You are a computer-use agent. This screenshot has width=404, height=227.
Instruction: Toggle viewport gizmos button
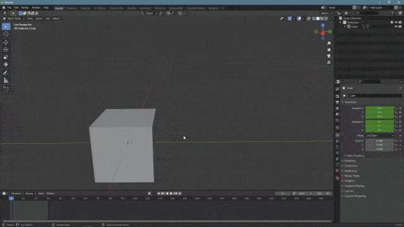coord(290,18)
